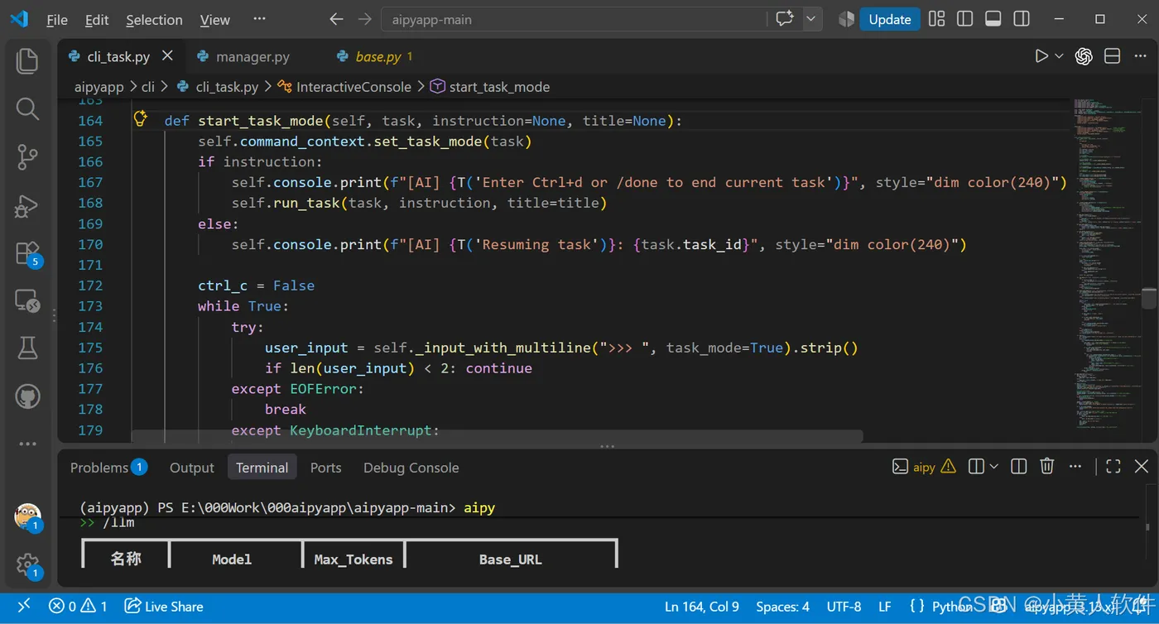Open the File menu
The image size is (1159, 624).
coord(57,20)
